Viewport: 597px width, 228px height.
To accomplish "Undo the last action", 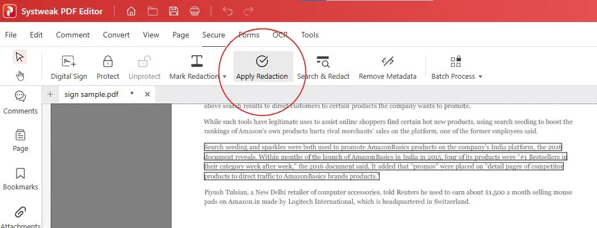I will point(228,12).
